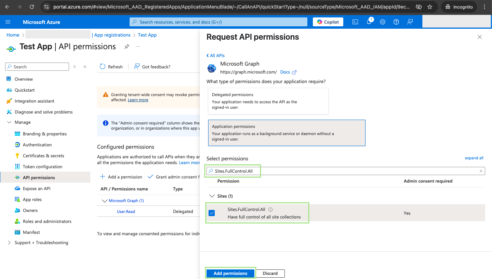
Task: Click the browser back arrow
Action: click(x=8, y=7)
